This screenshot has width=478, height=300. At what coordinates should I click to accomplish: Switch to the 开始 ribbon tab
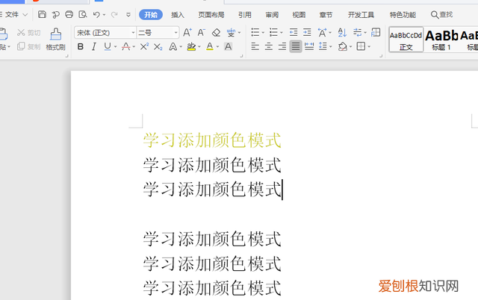pyautogui.click(x=151, y=15)
